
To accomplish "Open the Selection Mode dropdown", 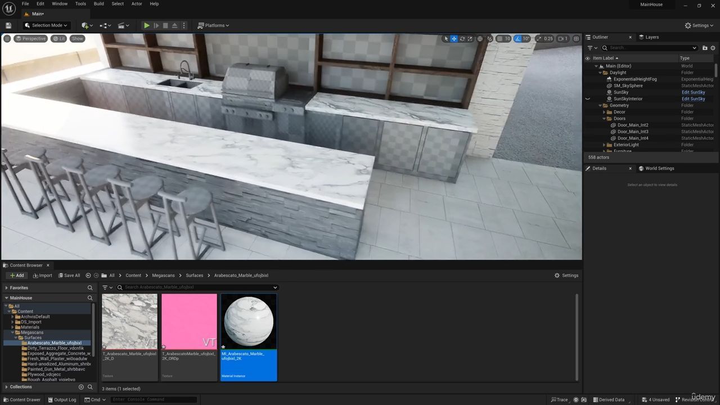I will click(47, 25).
